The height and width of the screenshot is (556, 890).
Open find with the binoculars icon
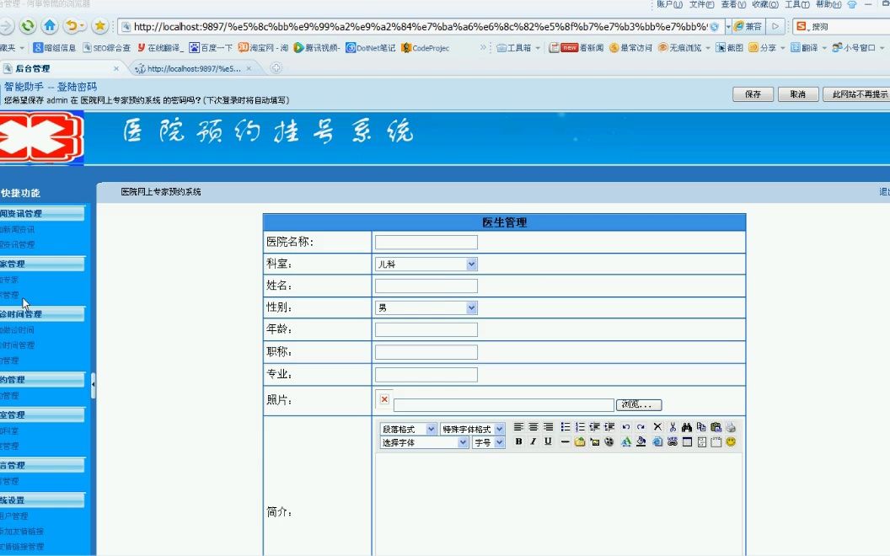tap(687, 427)
